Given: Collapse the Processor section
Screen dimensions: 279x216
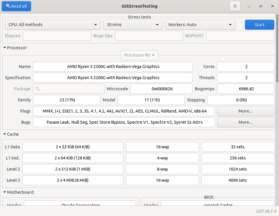Looking at the screenshot, I should coord(5,47).
